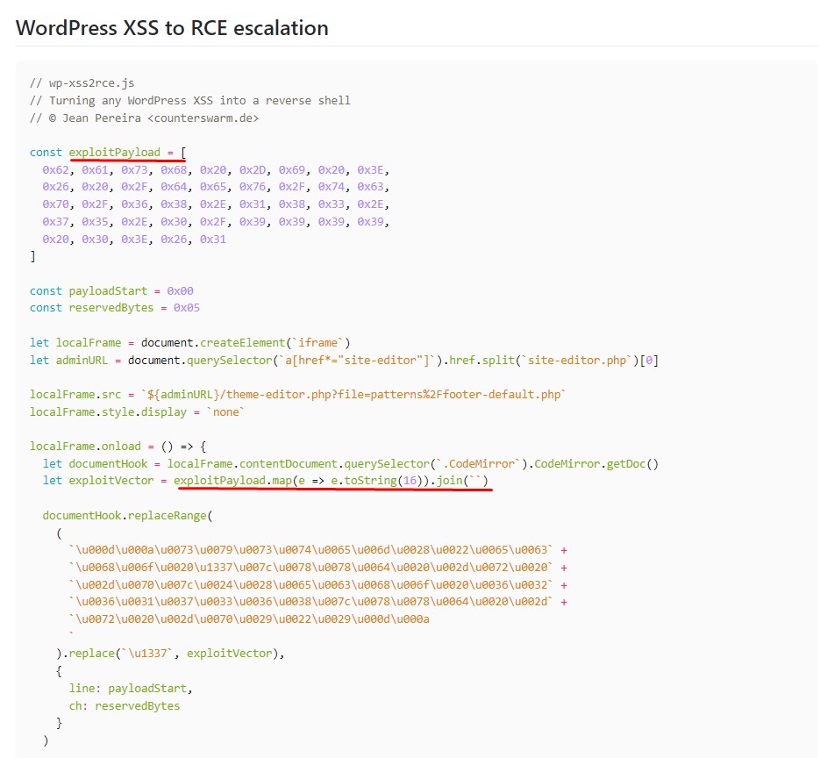Click the ".replace(`\u1337`, exploitVector)" line
Screen dimensions: 820x758
(170, 654)
